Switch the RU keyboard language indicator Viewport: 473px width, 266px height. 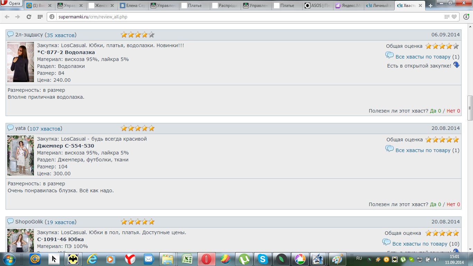pyautogui.click(x=359, y=258)
